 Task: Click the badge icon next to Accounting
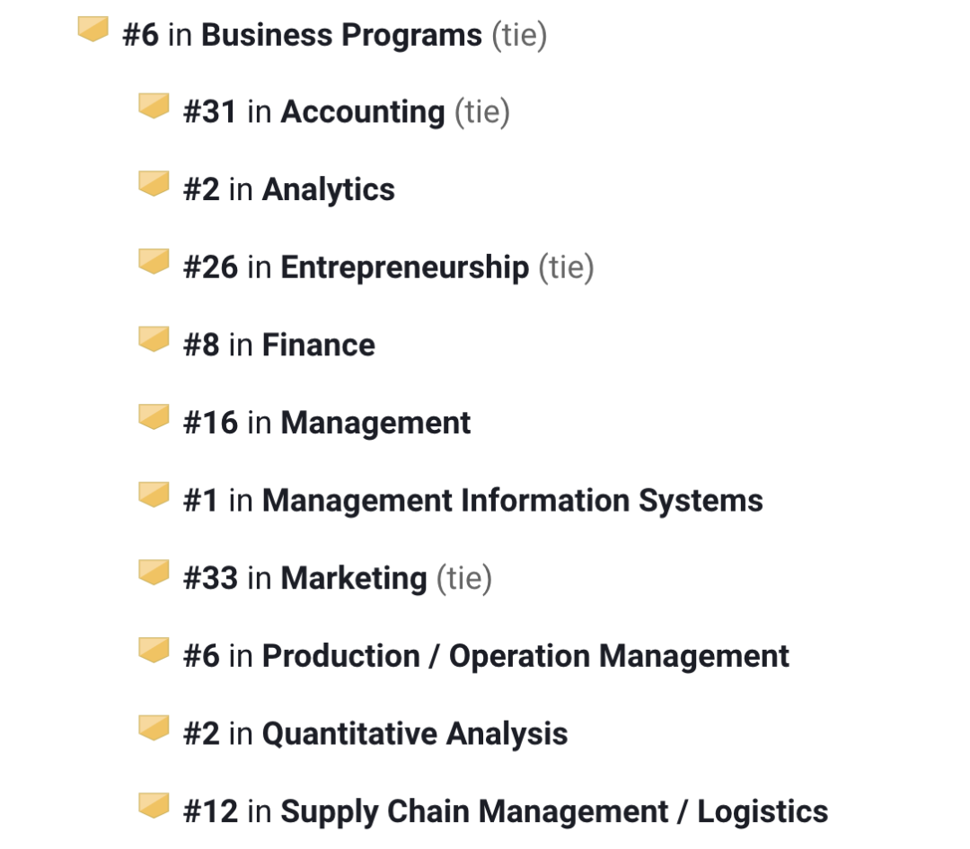coord(154,106)
